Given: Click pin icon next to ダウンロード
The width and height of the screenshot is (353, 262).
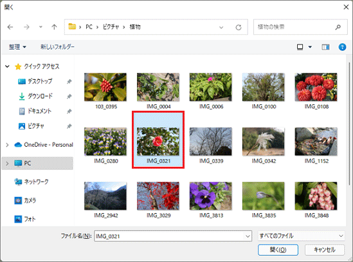Looking at the screenshot, I should [x=69, y=97].
